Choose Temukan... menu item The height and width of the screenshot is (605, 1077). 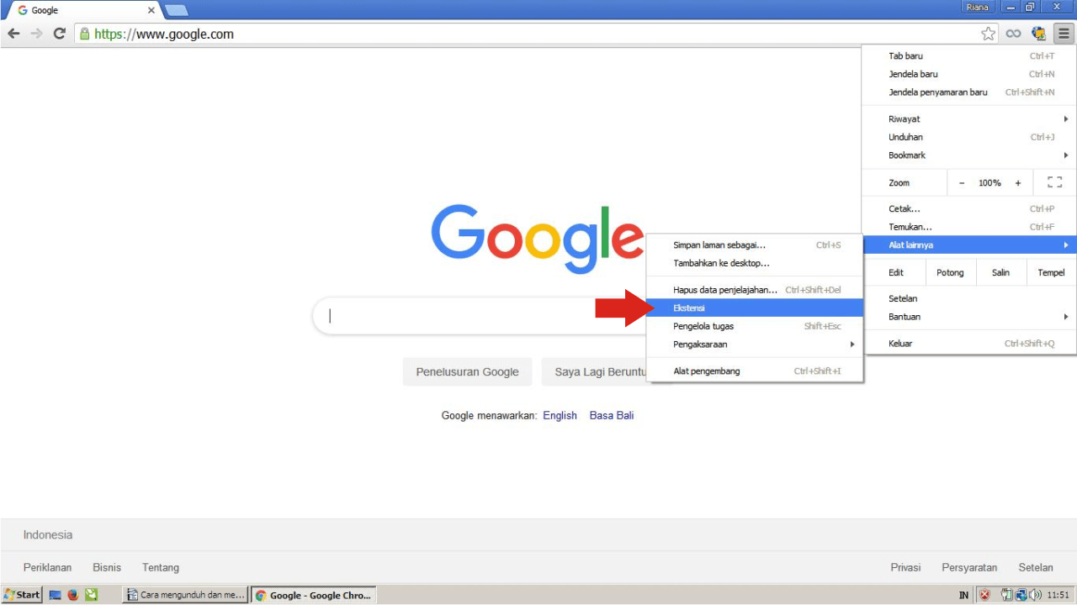[969, 227]
